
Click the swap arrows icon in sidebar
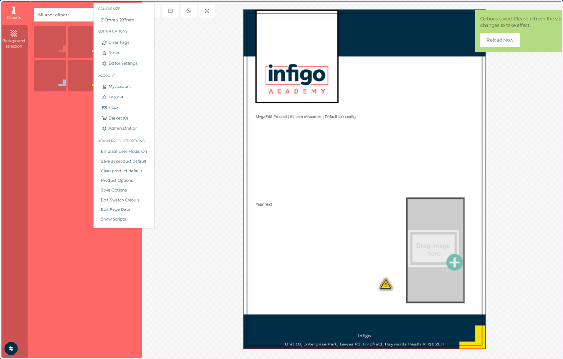[x=11, y=348]
